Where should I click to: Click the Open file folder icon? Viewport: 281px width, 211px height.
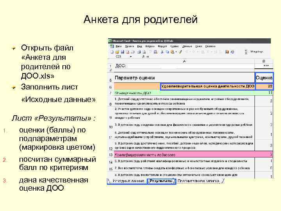click(x=117, y=52)
